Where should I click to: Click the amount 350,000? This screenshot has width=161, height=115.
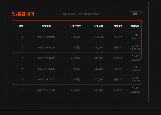[x=98, y=90]
